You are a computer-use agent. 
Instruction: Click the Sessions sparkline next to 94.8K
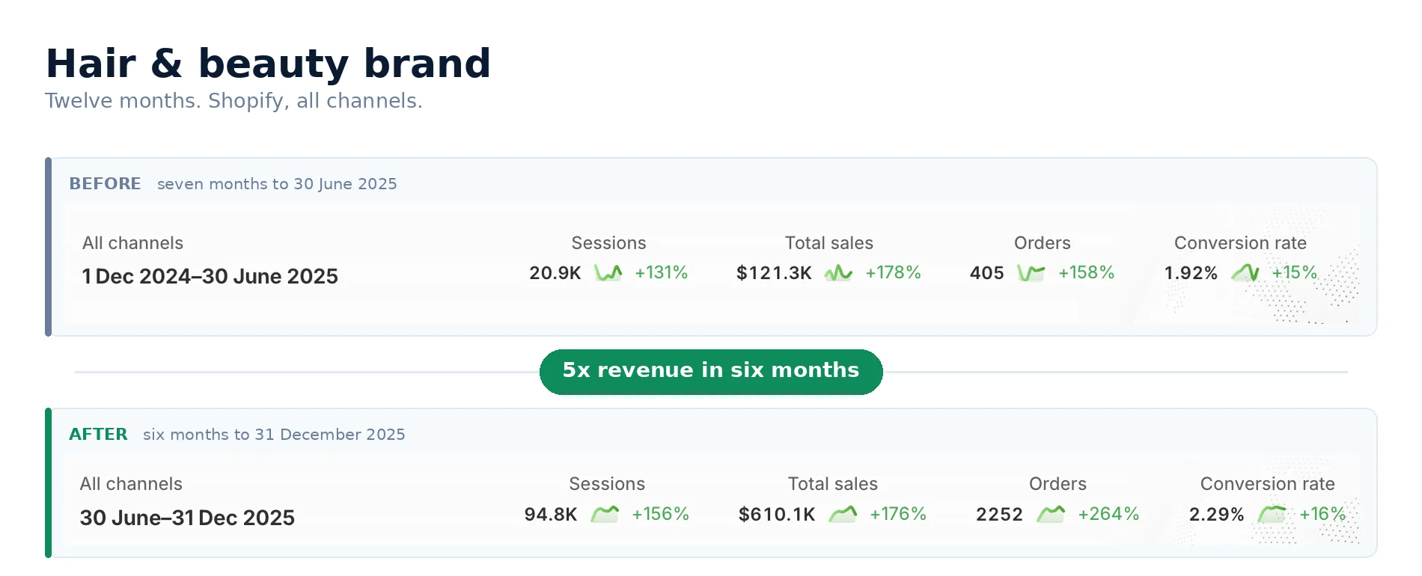point(605,514)
